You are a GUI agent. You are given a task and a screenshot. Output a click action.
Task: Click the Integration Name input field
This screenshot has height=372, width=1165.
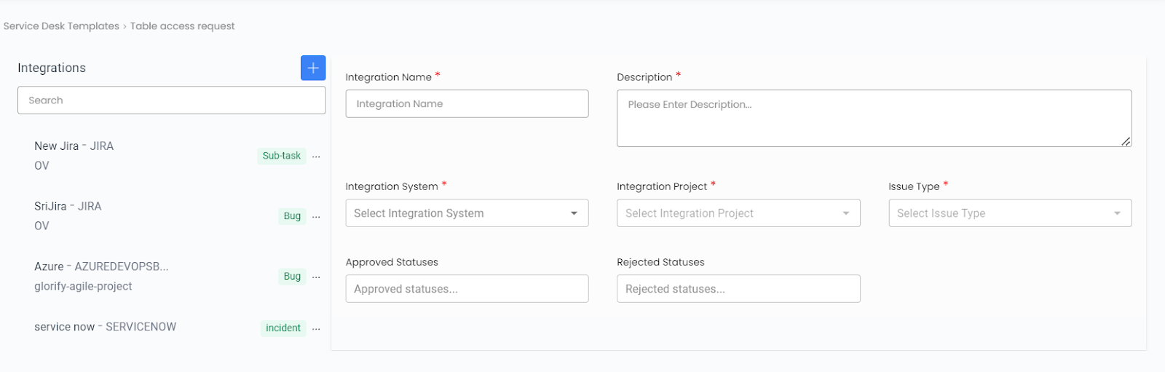coord(467,104)
